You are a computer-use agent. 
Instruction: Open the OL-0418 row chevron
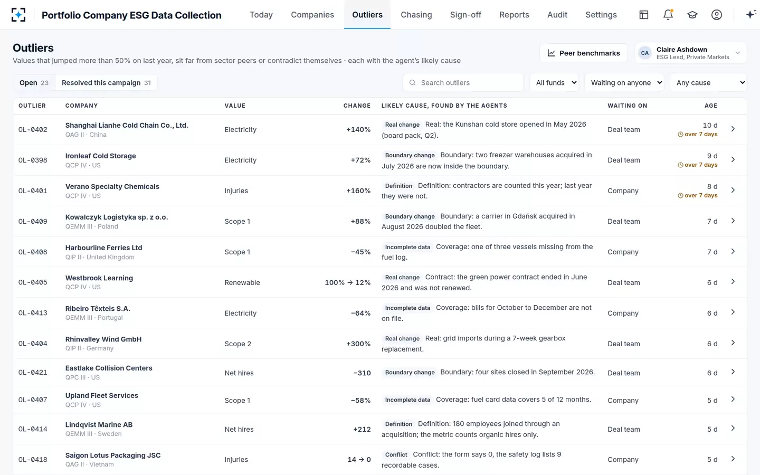733,459
